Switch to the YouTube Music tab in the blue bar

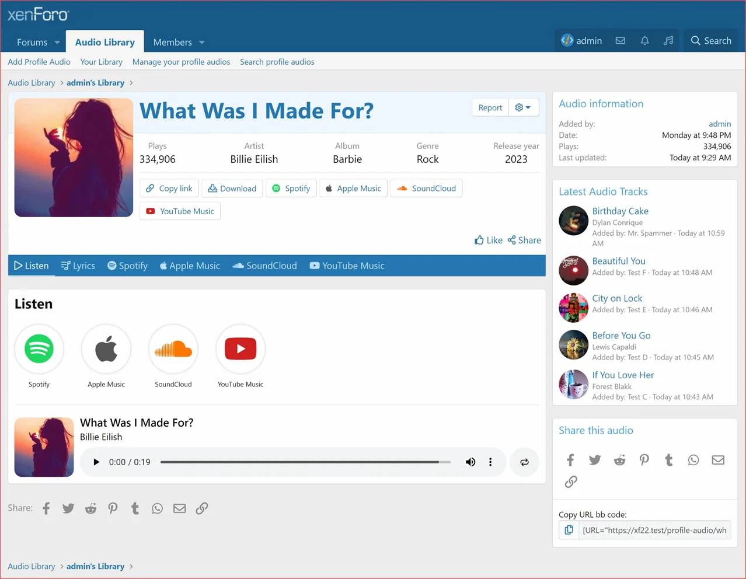tap(347, 266)
